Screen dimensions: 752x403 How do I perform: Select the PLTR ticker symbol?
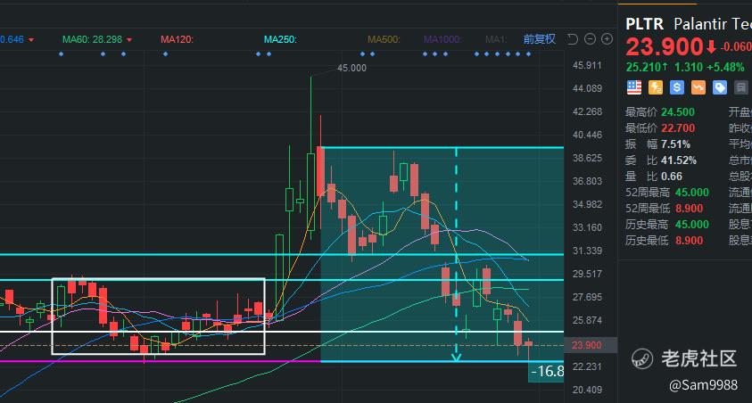(x=645, y=24)
